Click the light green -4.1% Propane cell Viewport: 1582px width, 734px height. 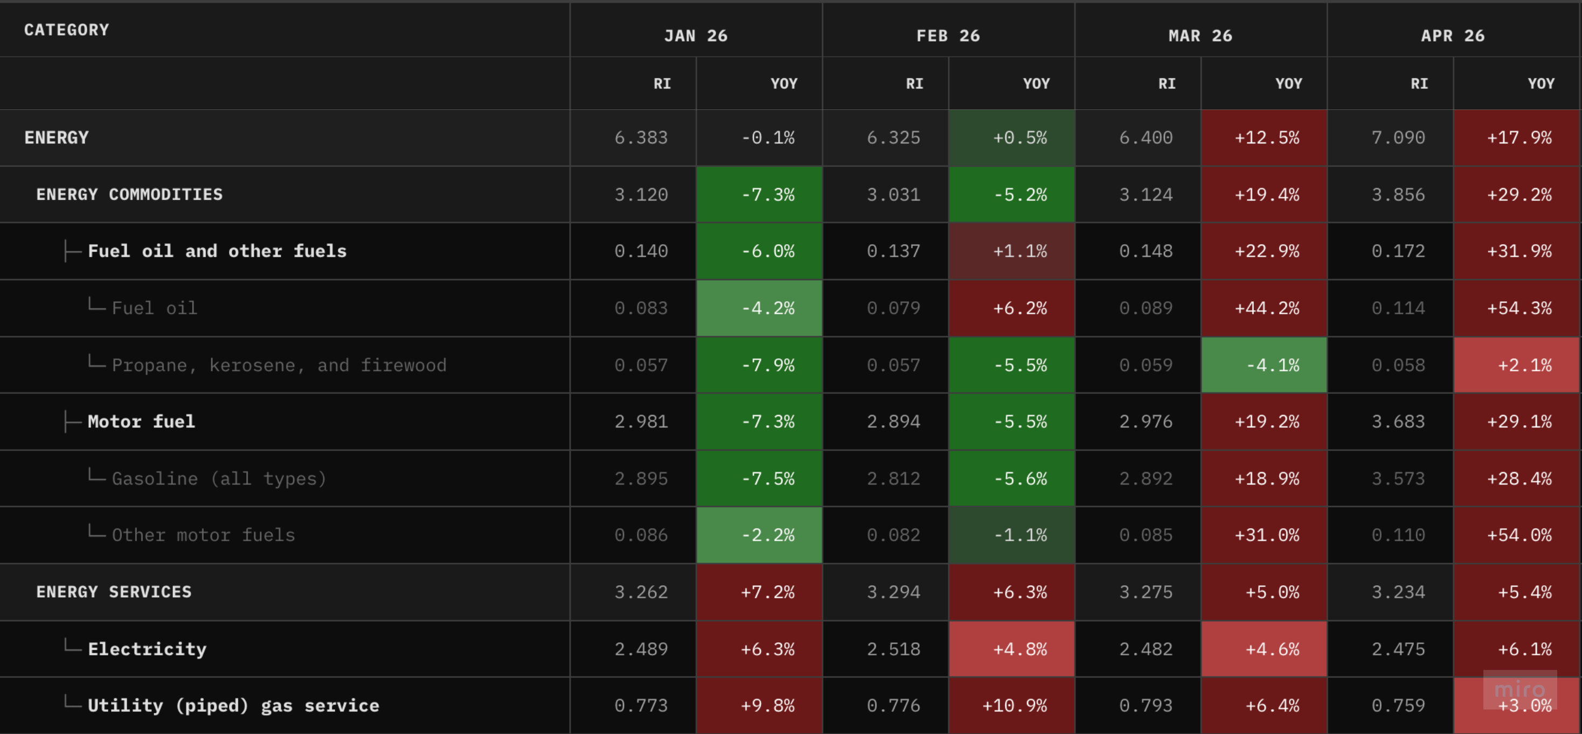pos(1264,365)
